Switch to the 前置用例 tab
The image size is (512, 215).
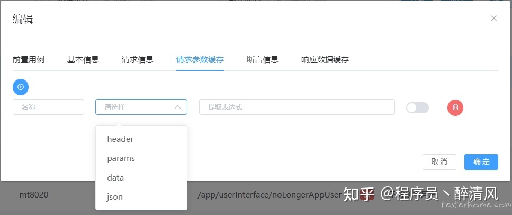point(29,60)
